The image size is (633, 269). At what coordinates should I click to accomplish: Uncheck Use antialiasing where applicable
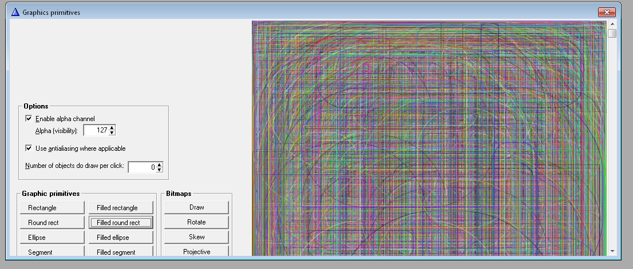[x=29, y=148]
